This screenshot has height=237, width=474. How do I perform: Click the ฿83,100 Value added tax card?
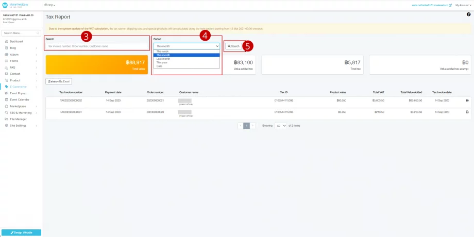pyautogui.click(x=239, y=65)
